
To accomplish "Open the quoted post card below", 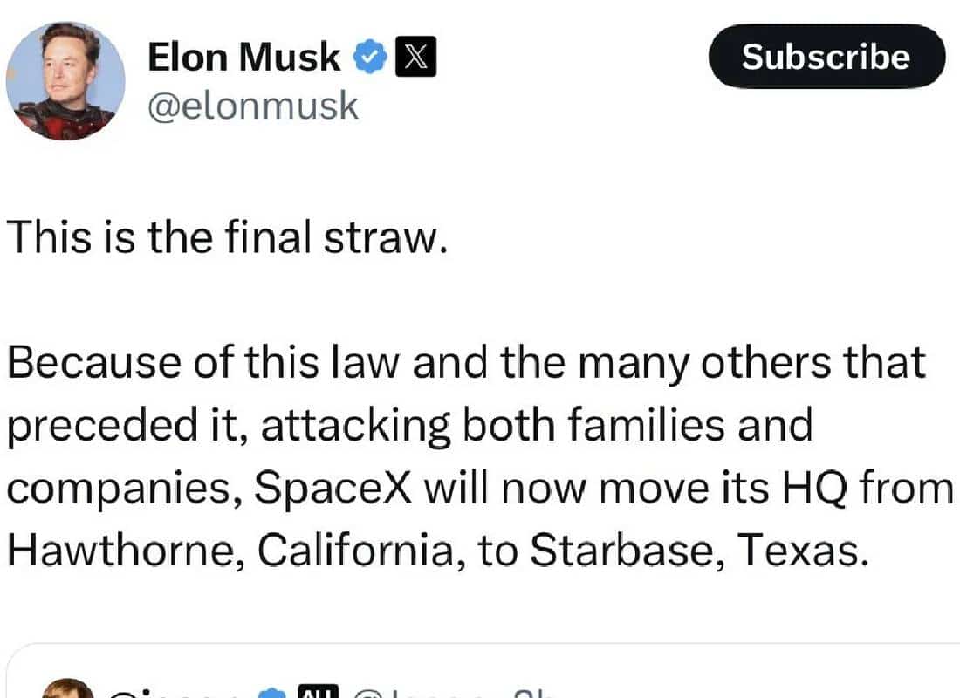I will point(483,670).
